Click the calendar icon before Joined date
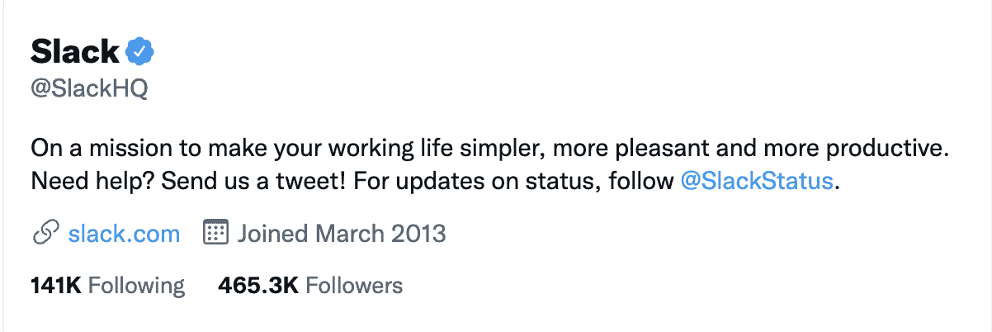This screenshot has width=992, height=332. tap(215, 234)
